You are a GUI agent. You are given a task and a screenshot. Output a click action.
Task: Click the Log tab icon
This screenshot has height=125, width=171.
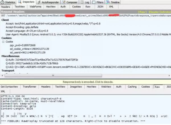(x=82, y=2)
